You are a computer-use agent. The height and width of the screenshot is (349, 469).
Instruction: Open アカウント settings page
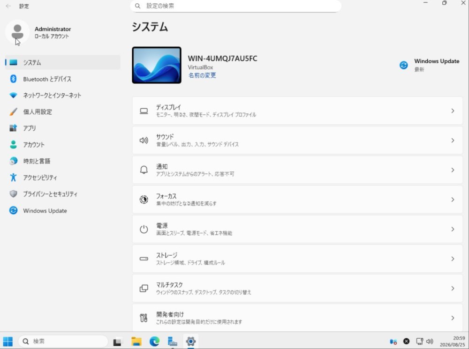click(62, 145)
